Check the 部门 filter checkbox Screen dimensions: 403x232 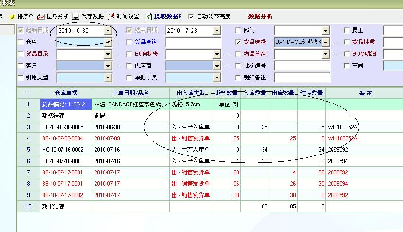238,30
